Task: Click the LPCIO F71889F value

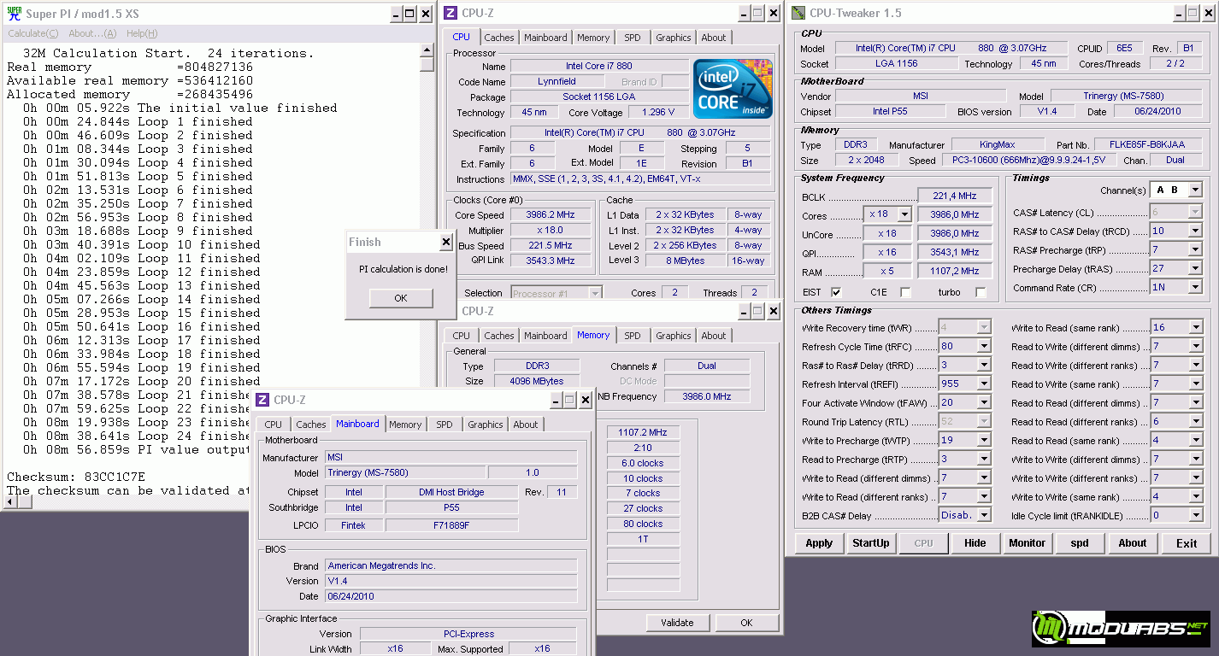Action: tap(451, 525)
